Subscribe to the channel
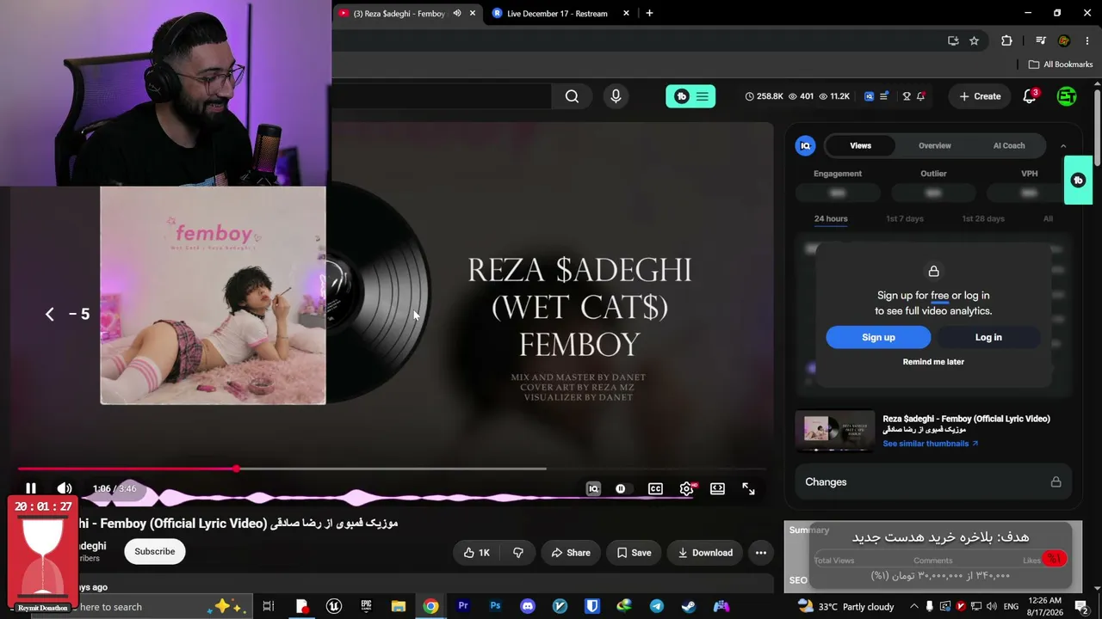Screen dimensions: 1102x619 coord(155,552)
